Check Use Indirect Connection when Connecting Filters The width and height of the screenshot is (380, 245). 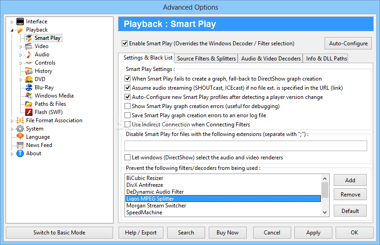(128, 125)
